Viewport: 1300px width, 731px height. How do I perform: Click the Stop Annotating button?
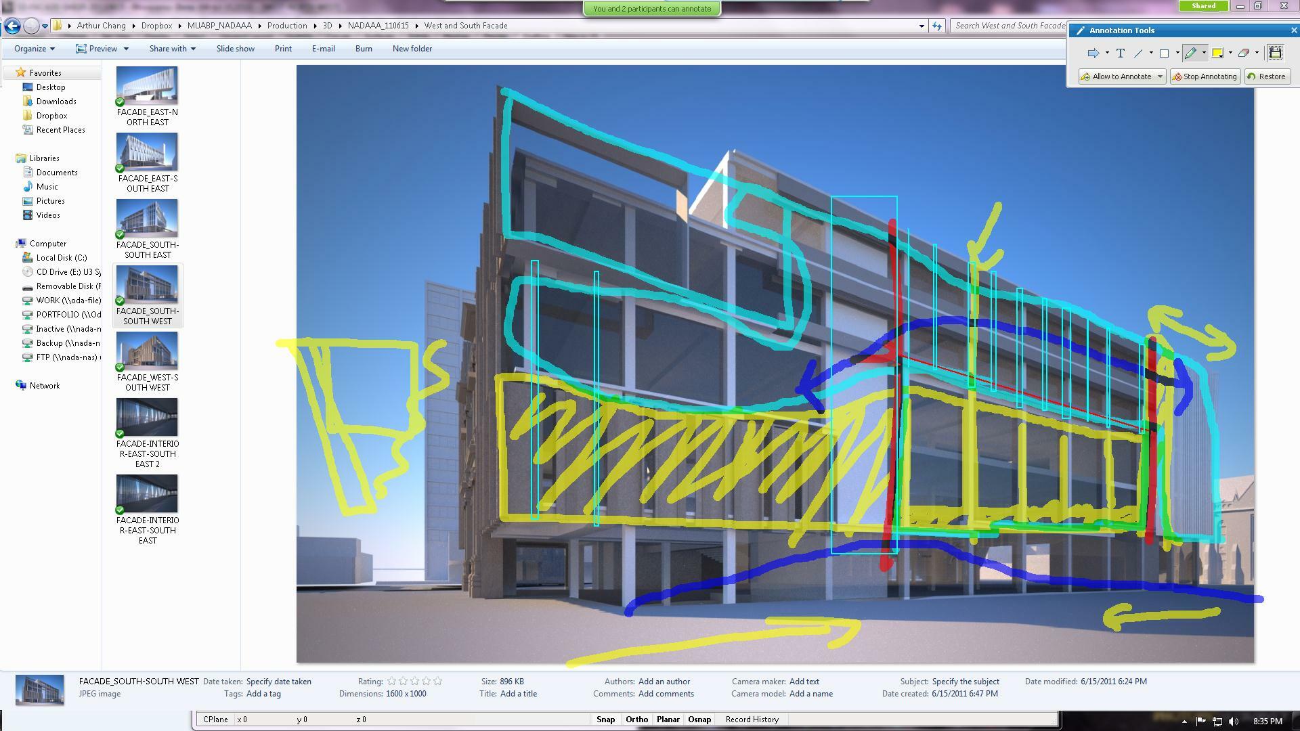click(1205, 76)
